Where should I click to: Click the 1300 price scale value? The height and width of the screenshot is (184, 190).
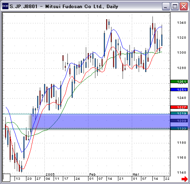click(x=182, y=53)
